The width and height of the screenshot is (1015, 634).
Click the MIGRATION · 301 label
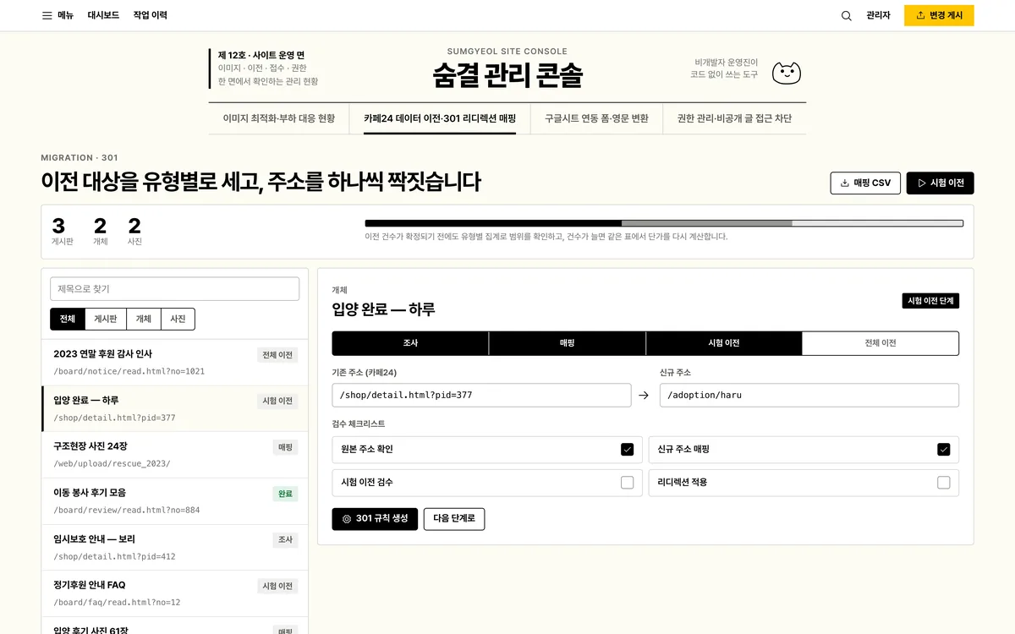click(x=80, y=158)
